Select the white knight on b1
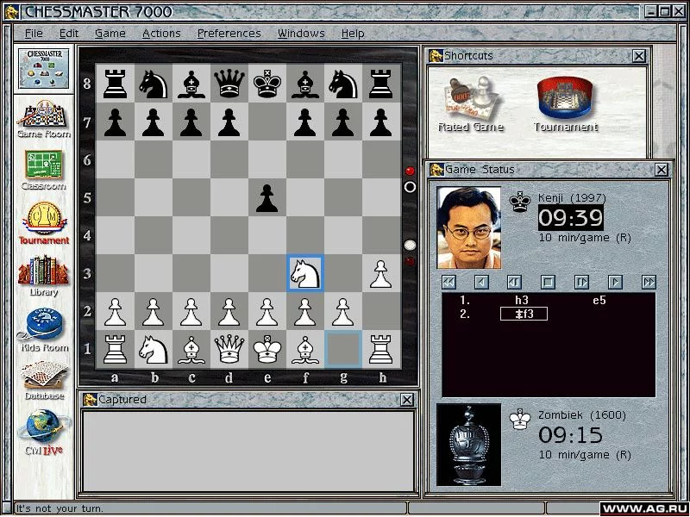Screen dimensions: 690x517 pyautogui.click(x=154, y=349)
